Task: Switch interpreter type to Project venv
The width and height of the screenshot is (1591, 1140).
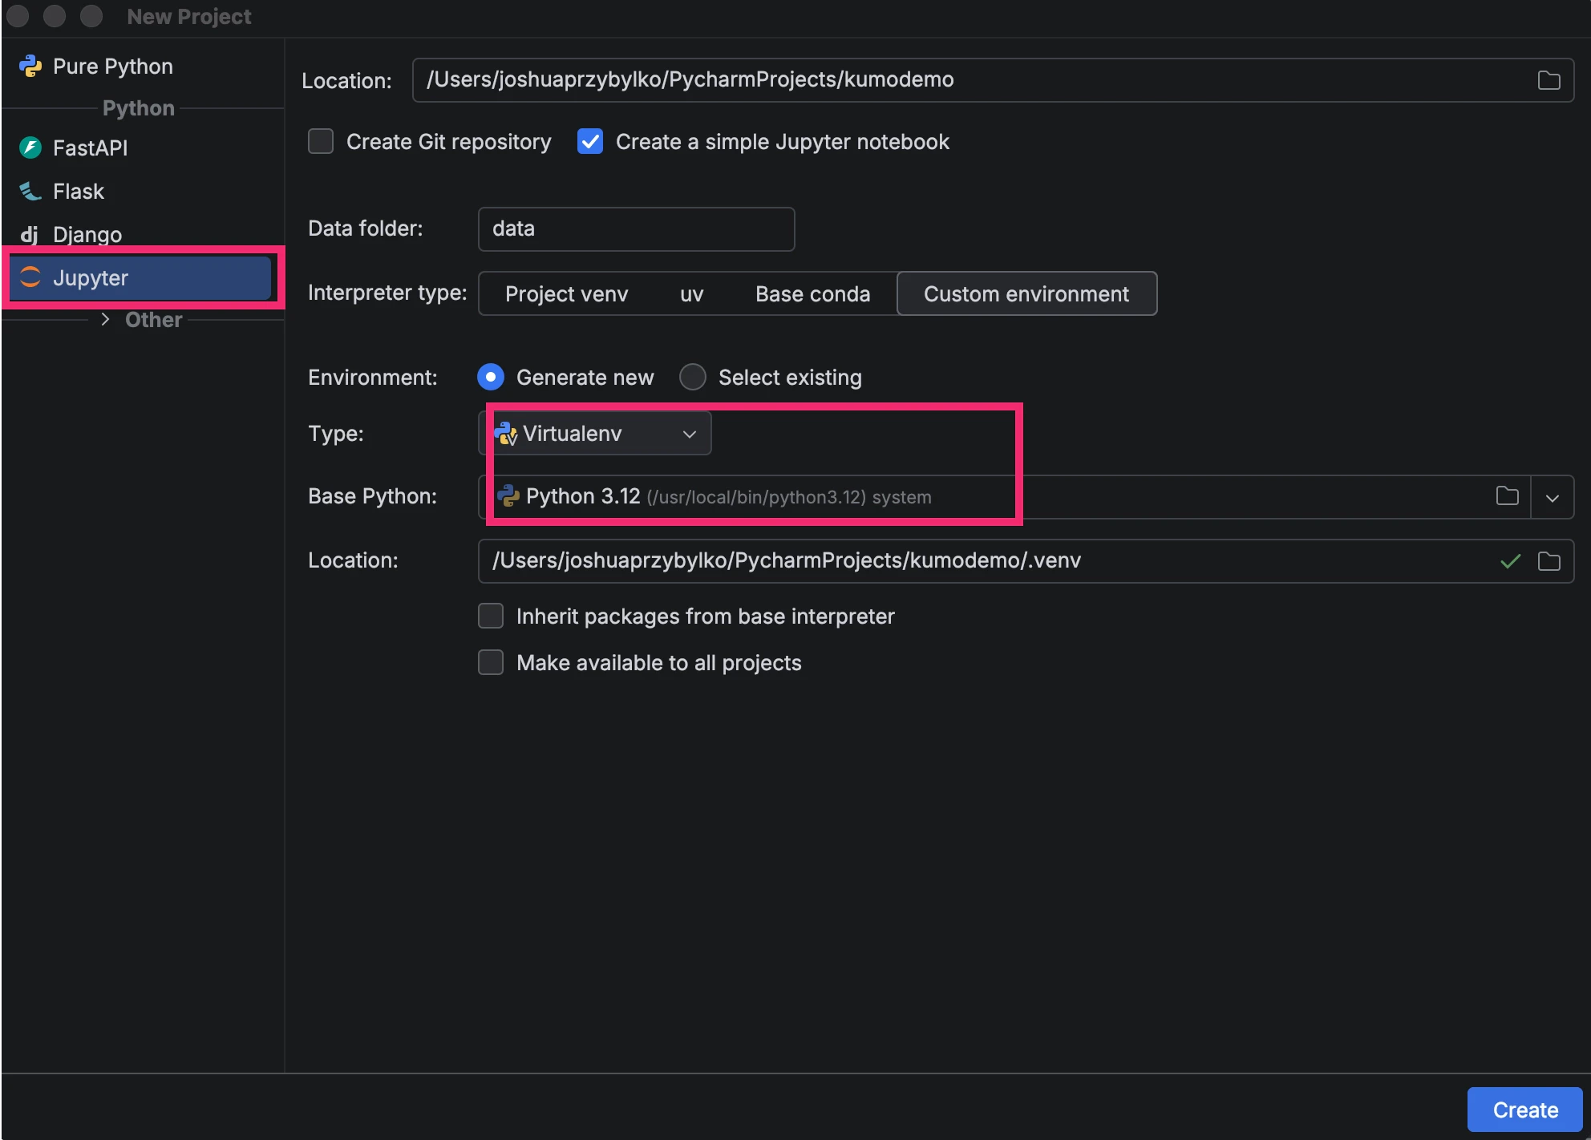Action: click(566, 294)
